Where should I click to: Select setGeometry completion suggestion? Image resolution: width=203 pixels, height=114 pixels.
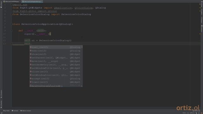click(55, 65)
